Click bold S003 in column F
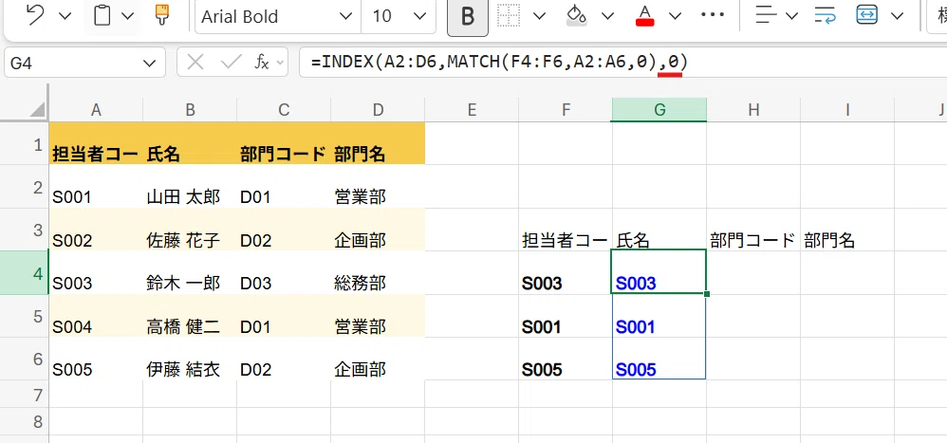The image size is (947, 443). point(566,273)
